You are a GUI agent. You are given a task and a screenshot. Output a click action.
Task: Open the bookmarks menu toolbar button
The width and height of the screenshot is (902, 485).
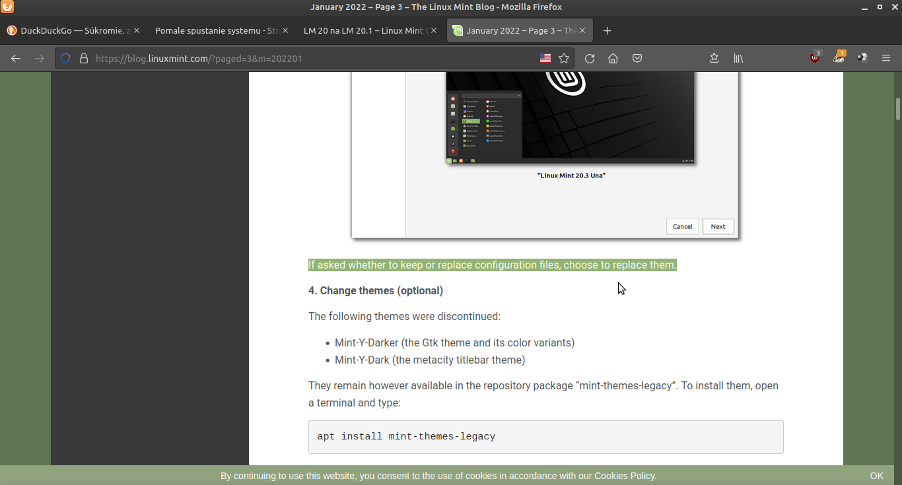(714, 58)
